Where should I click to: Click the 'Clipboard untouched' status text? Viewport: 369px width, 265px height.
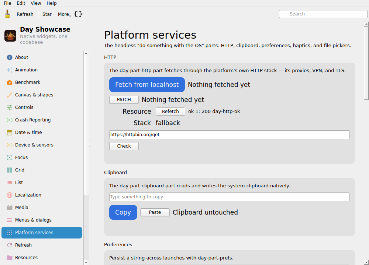[205, 212]
